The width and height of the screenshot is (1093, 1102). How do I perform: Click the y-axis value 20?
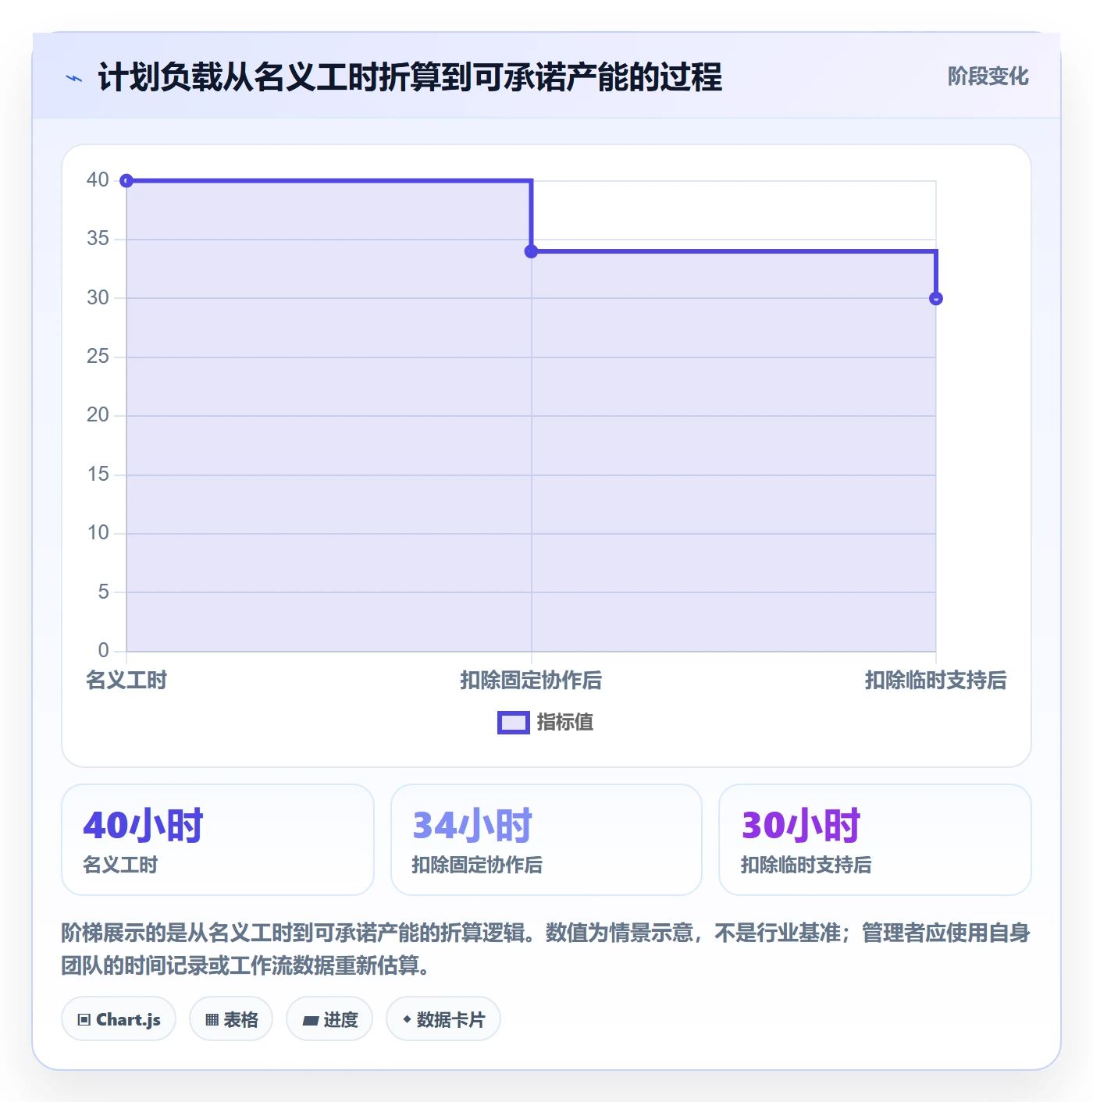98,415
